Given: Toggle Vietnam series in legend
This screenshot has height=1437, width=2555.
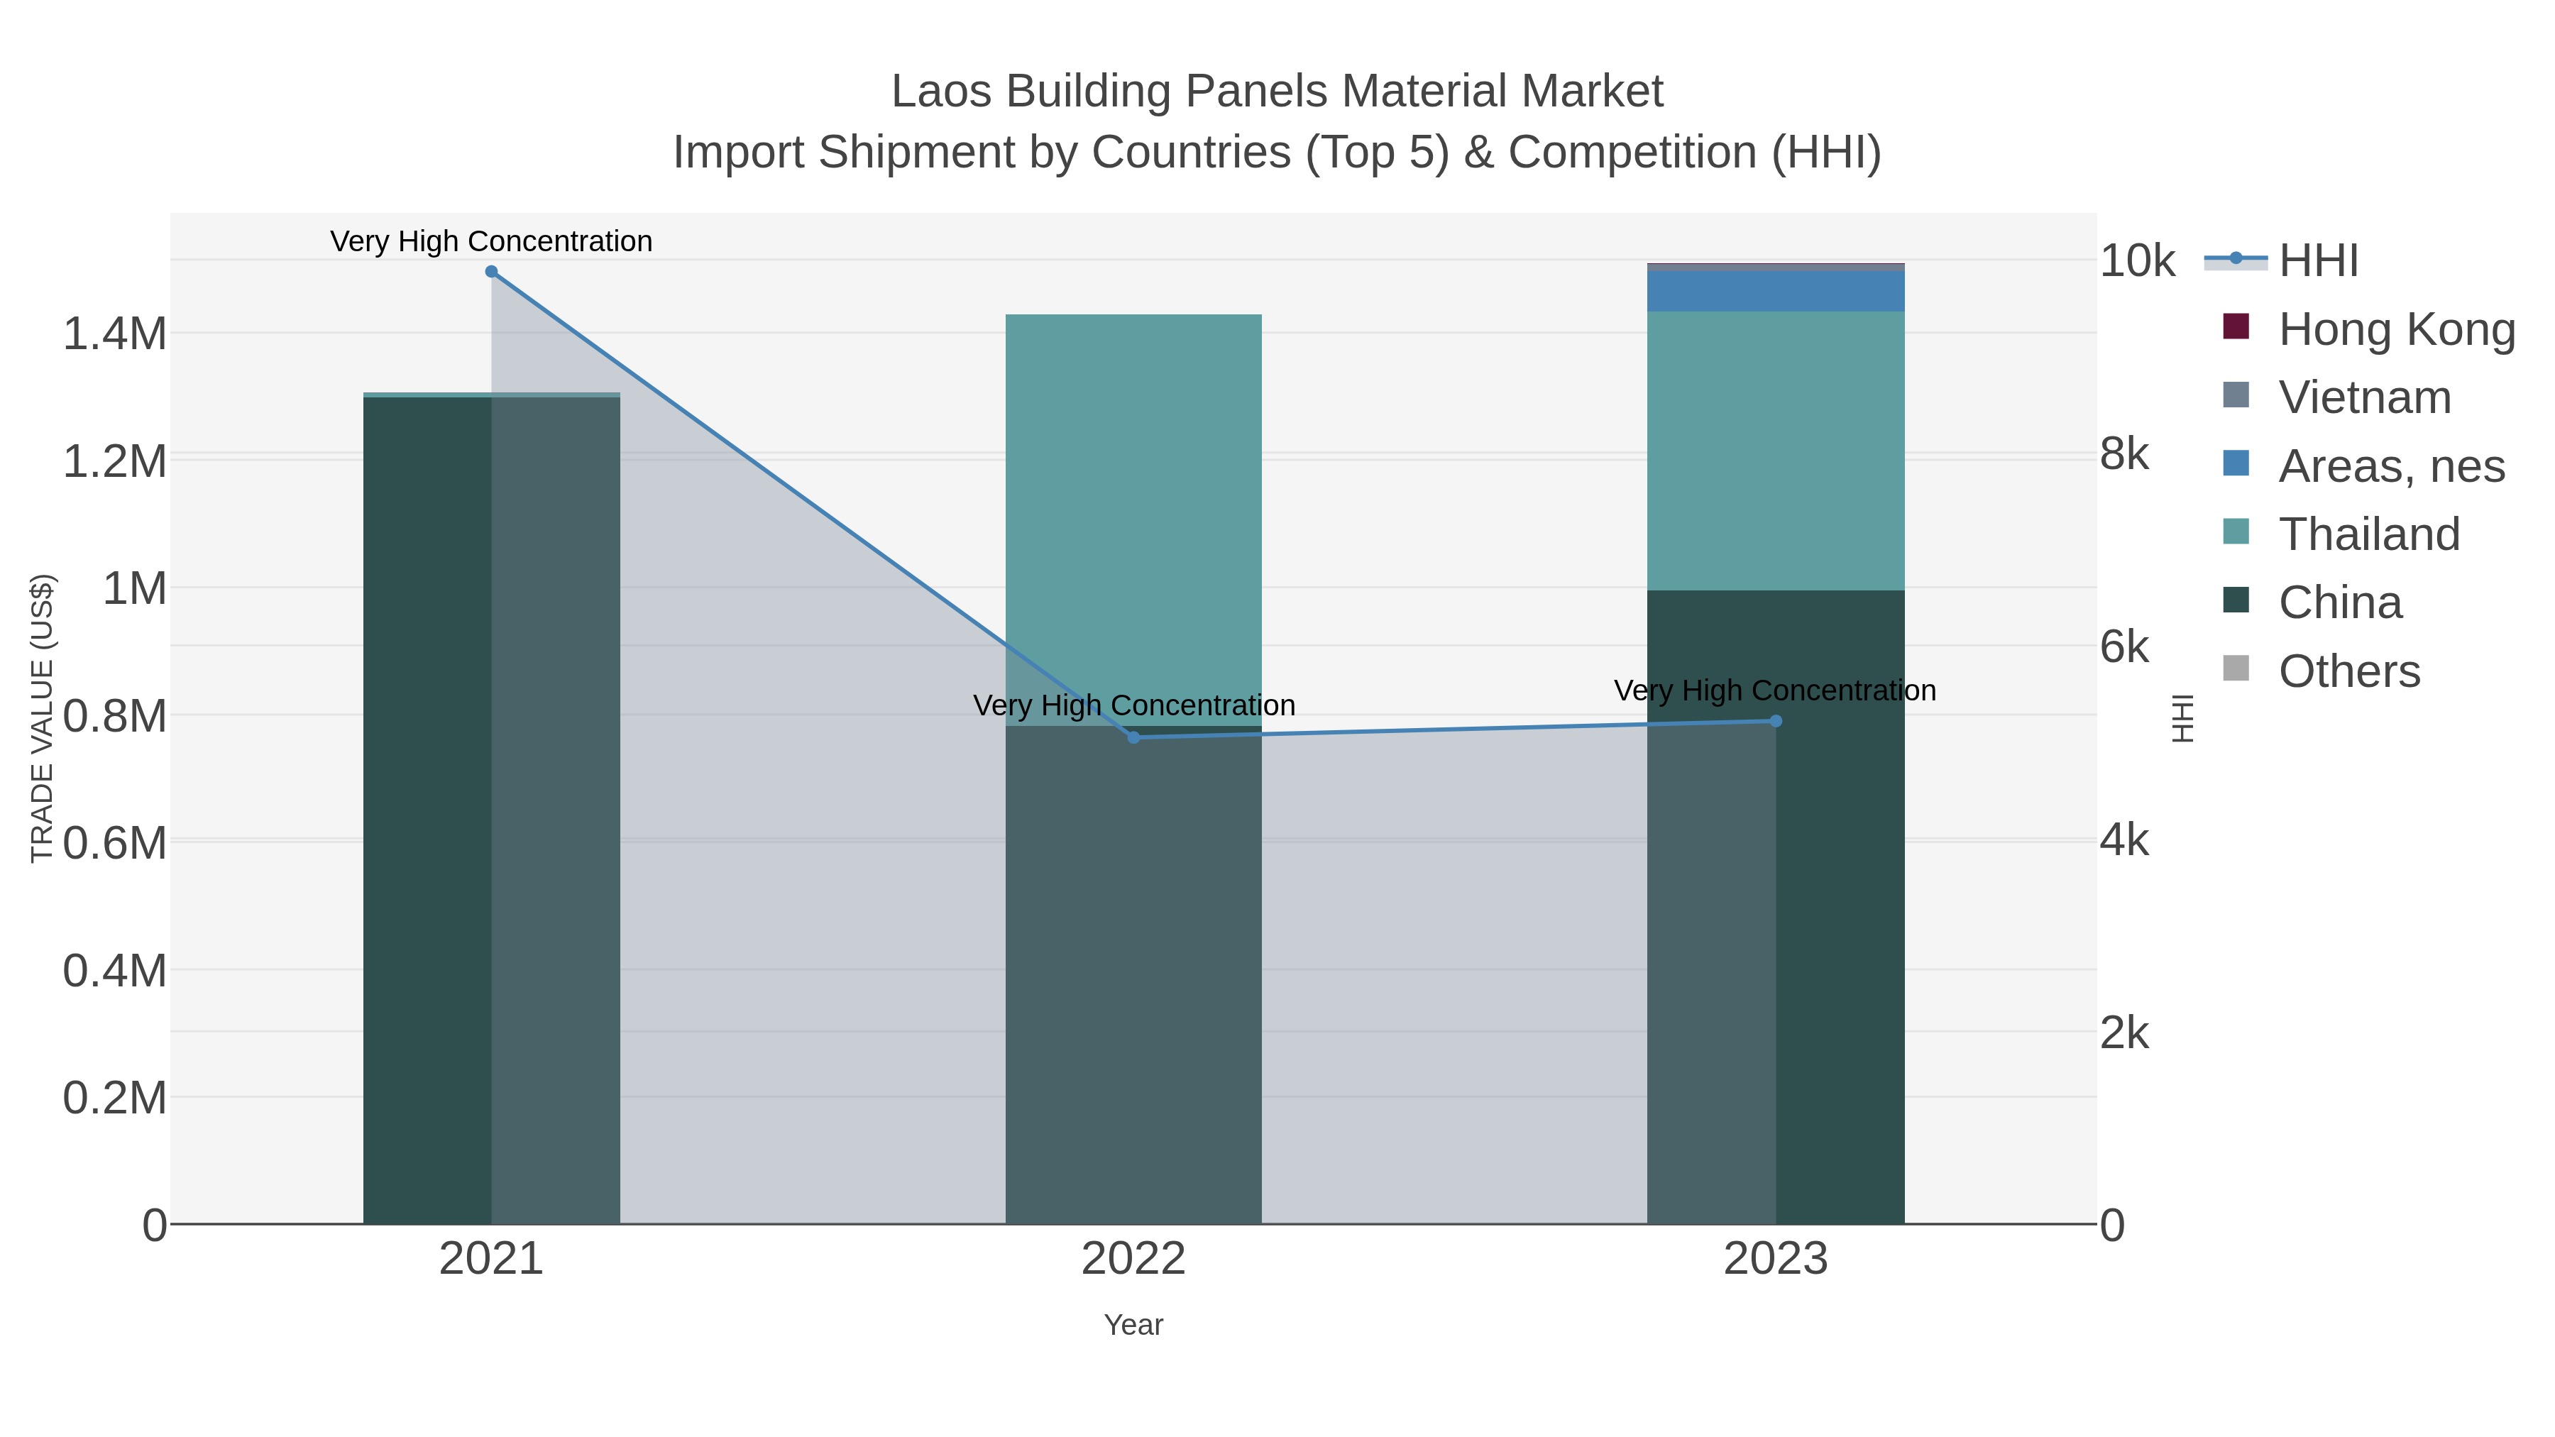Looking at the screenshot, I should (x=2337, y=397).
